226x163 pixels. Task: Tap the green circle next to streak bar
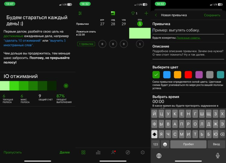66,86
